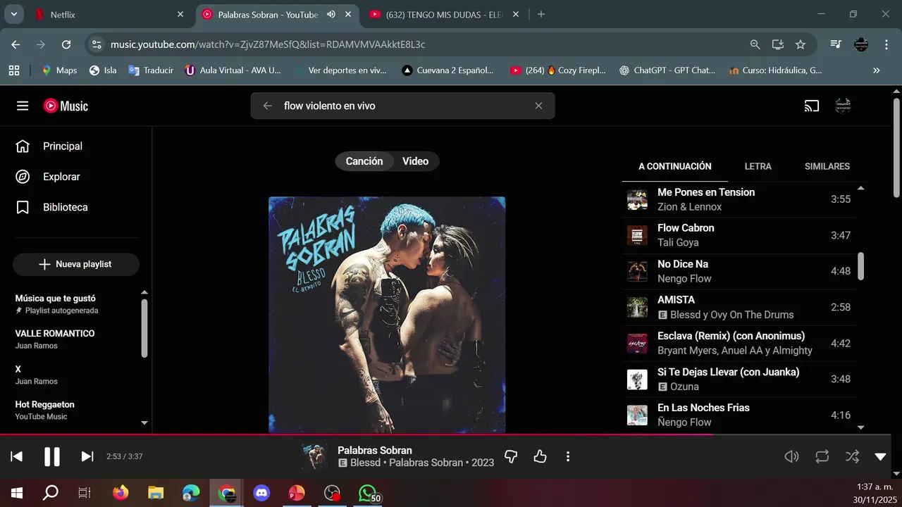The height and width of the screenshot is (507, 902).
Task: Bookmark this page with star icon
Action: [801, 44]
